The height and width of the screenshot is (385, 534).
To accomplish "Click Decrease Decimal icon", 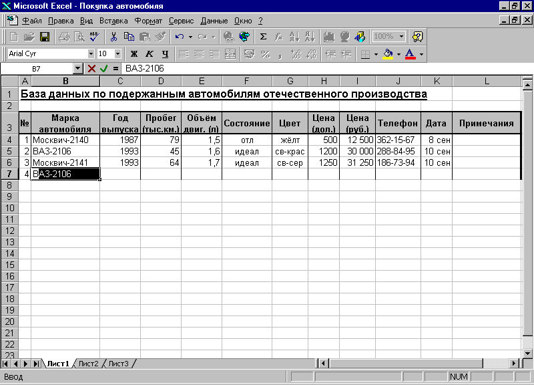I will (311, 54).
